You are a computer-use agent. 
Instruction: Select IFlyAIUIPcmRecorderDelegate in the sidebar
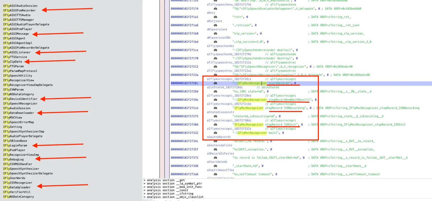click(26, 48)
